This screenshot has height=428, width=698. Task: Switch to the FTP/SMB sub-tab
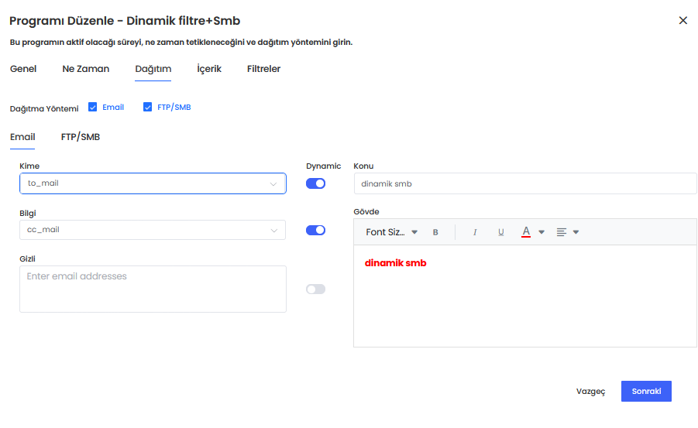tap(81, 137)
